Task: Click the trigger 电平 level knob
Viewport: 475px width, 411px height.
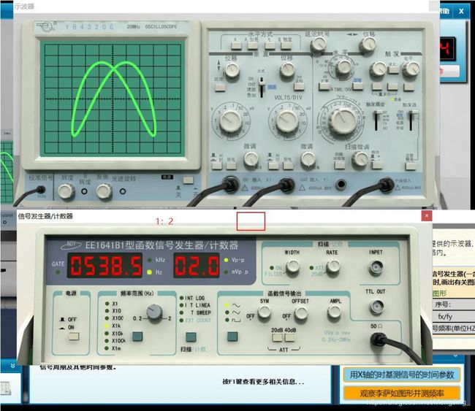Action: [411, 69]
